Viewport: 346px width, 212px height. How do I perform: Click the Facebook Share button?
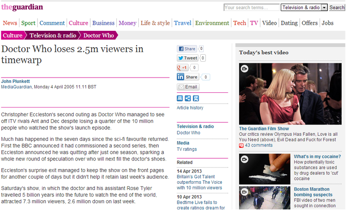tap(187, 49)
